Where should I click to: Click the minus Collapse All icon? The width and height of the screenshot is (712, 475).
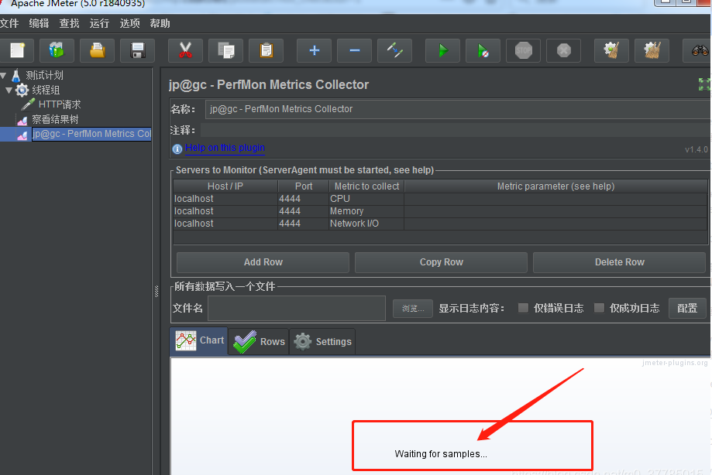[x=355, y=50]
